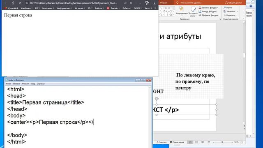Viewport: 263px width, 148px height.
Task: Click the 'По левому краю' text on slide
Action: (x=196, y=75)
